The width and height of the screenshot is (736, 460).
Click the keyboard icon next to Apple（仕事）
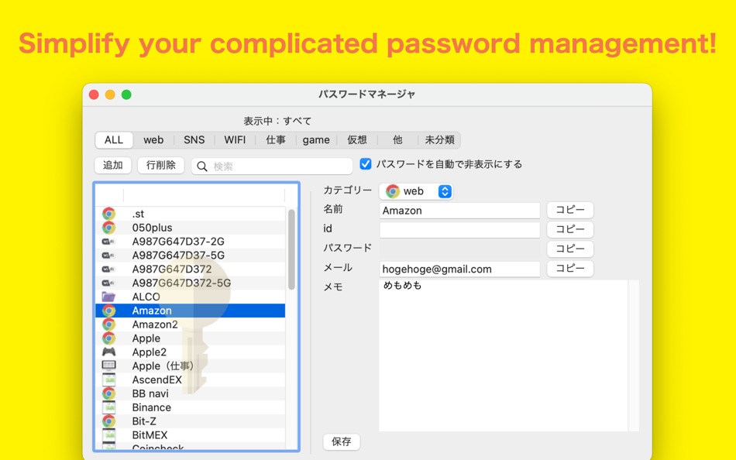point(109,366)
